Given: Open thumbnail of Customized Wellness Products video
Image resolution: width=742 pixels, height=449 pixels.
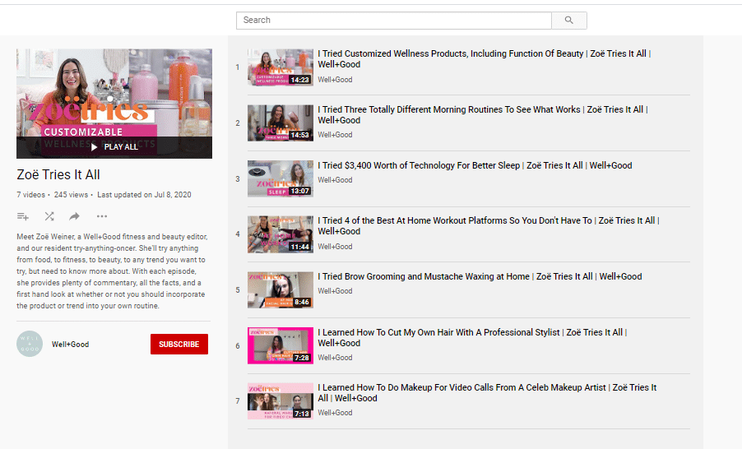Looking at the screenshot, I should (x=281, y=67).
